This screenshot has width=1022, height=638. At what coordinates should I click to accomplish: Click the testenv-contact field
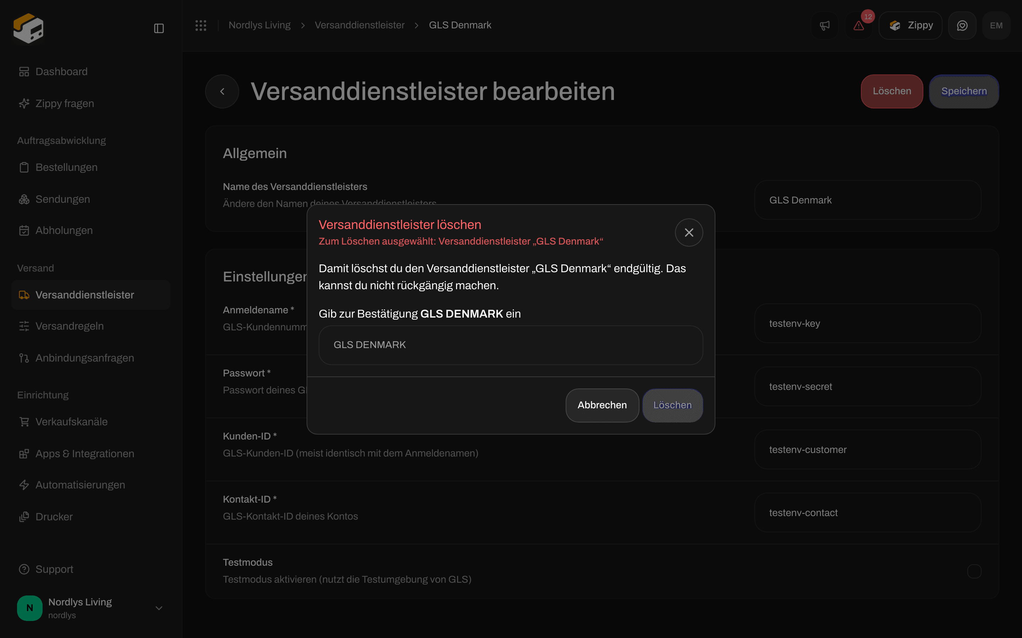(868, 513)
